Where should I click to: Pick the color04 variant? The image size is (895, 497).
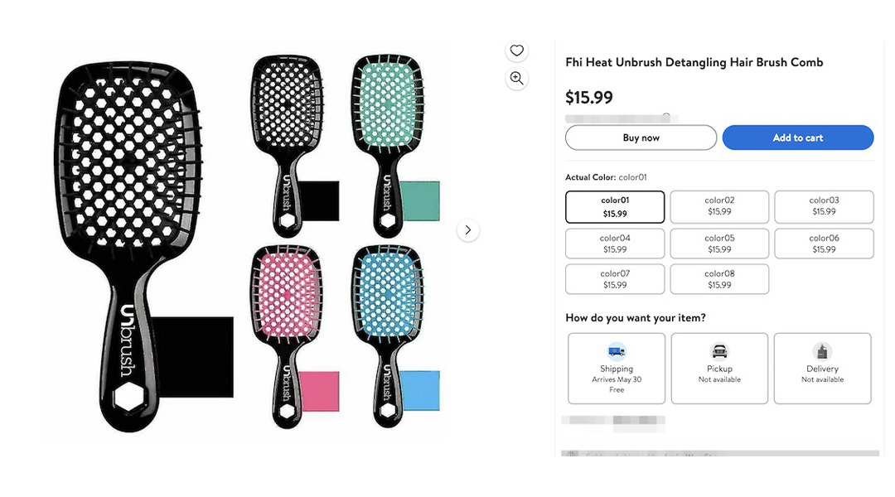(x=615, y=244)
